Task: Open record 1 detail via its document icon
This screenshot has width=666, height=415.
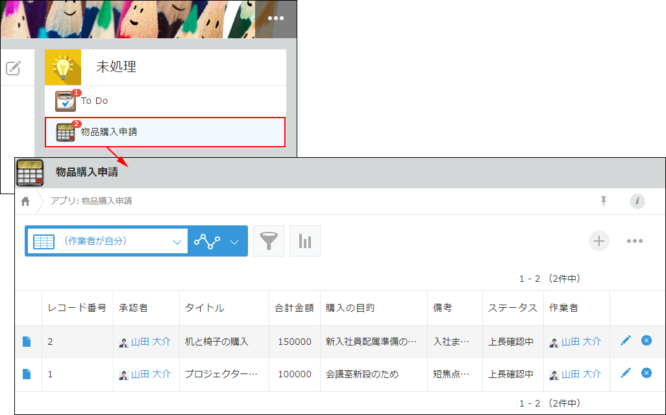Action: tap(27, 373)
